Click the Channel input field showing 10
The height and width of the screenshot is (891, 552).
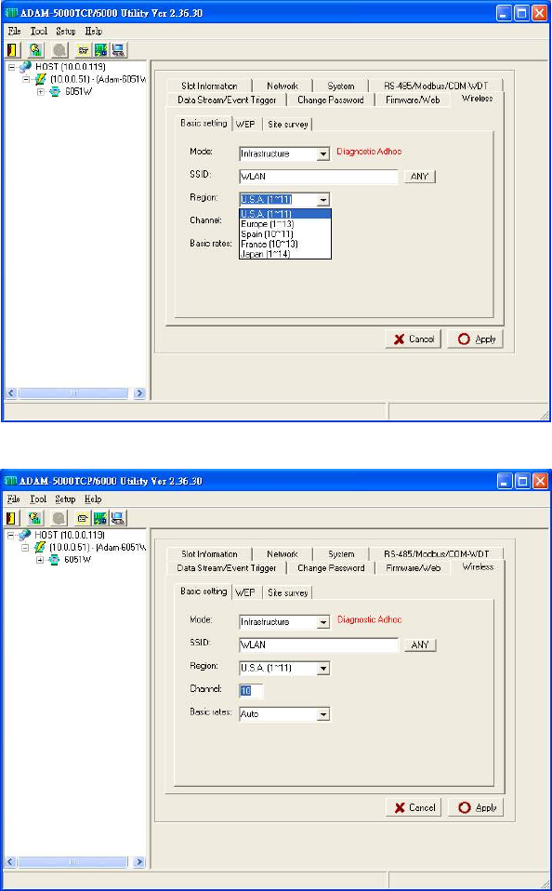[251, 690]
